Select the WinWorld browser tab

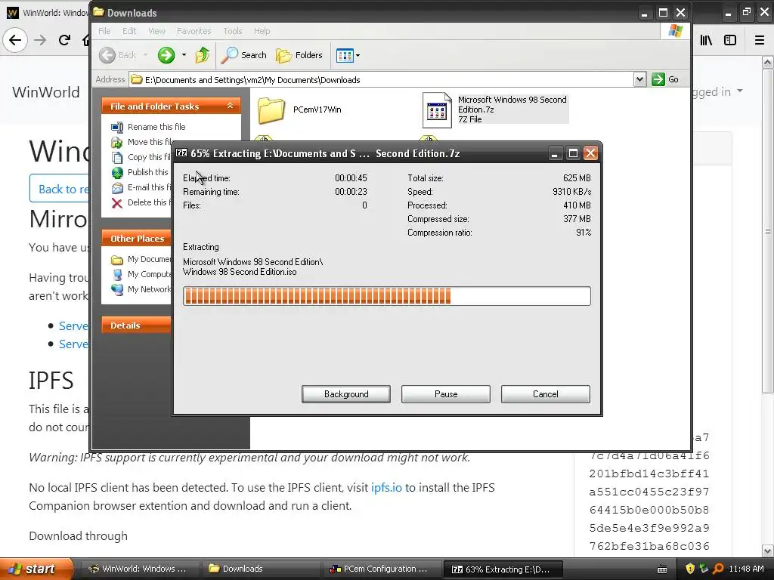(x=46, y=12)
